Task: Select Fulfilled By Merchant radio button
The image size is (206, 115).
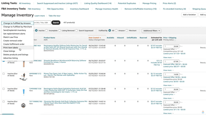Action: tap(127, 31)
